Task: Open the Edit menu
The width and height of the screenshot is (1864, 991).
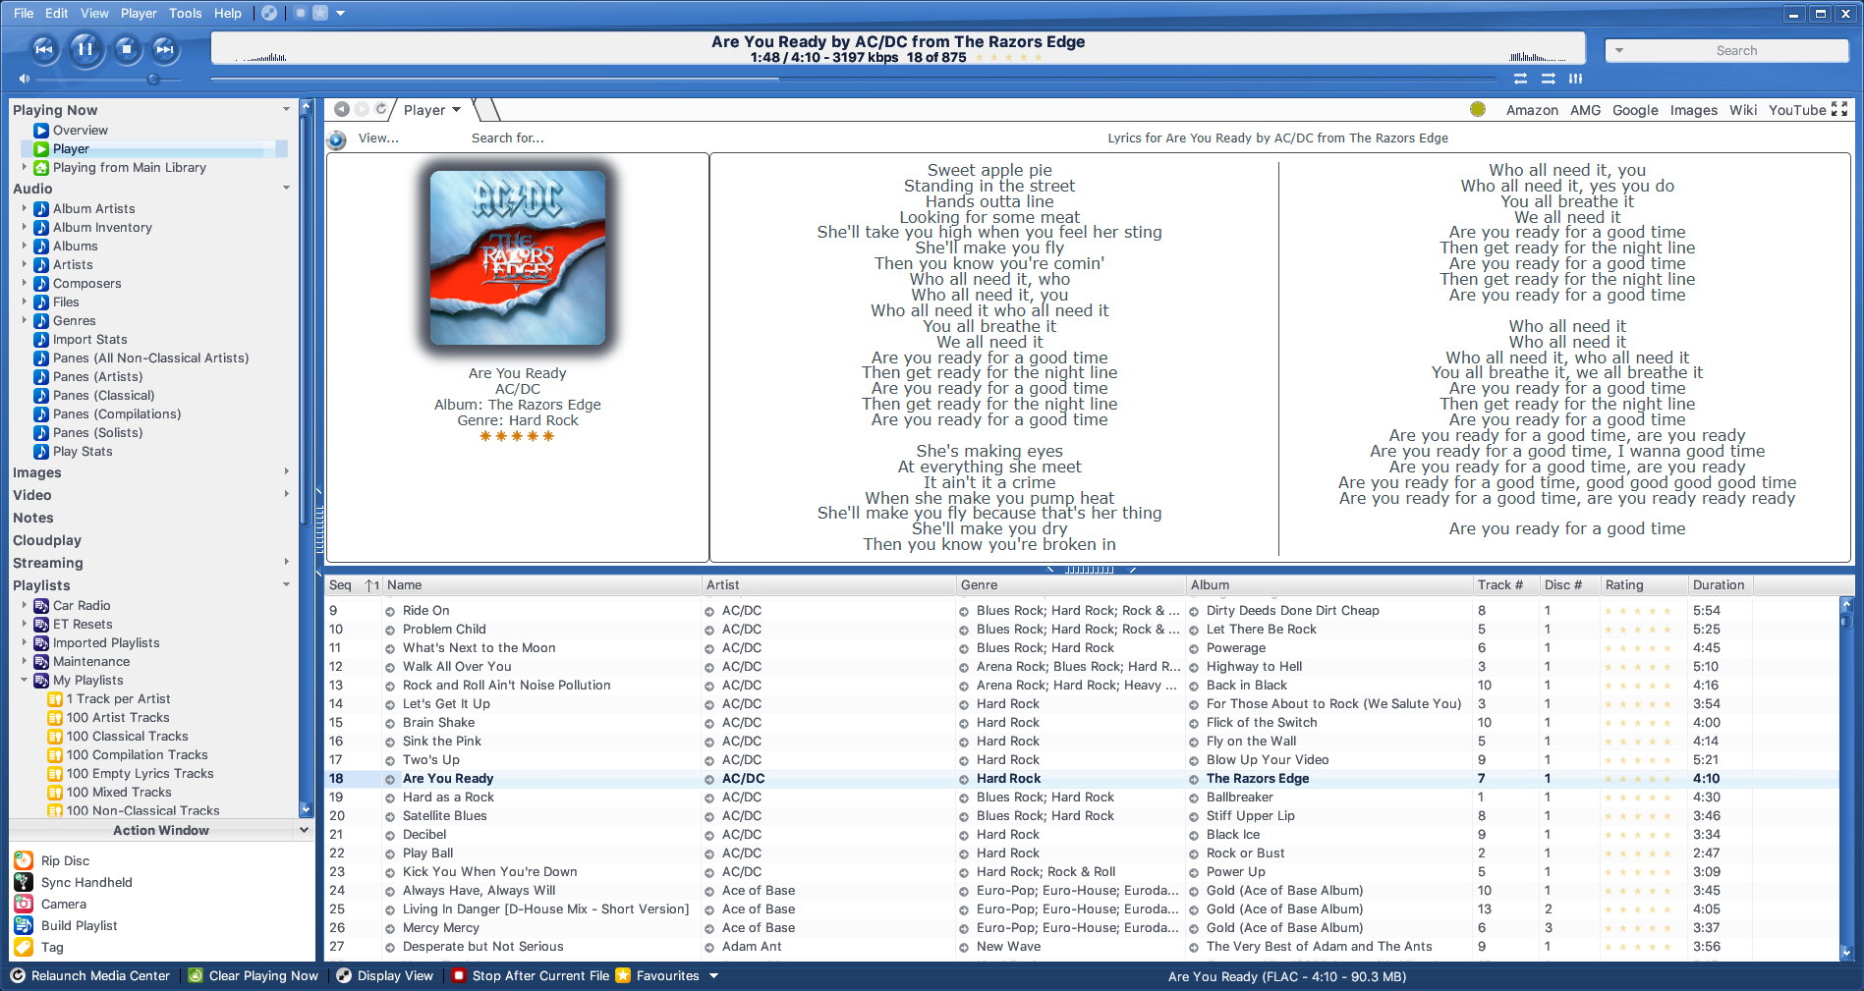Action: (57, 13)
